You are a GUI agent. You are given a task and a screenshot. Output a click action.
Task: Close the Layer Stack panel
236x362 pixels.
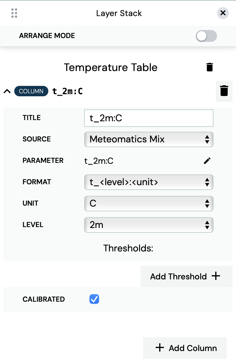click(x=223, y=13)
